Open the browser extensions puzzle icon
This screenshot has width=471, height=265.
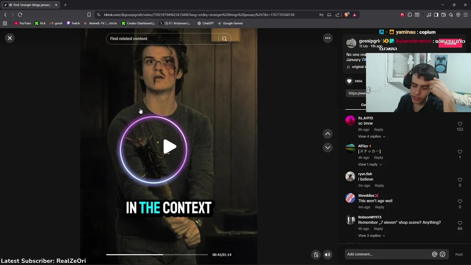[x=410, y=15]
